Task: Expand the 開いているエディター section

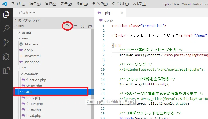Action: click(53, 20)
